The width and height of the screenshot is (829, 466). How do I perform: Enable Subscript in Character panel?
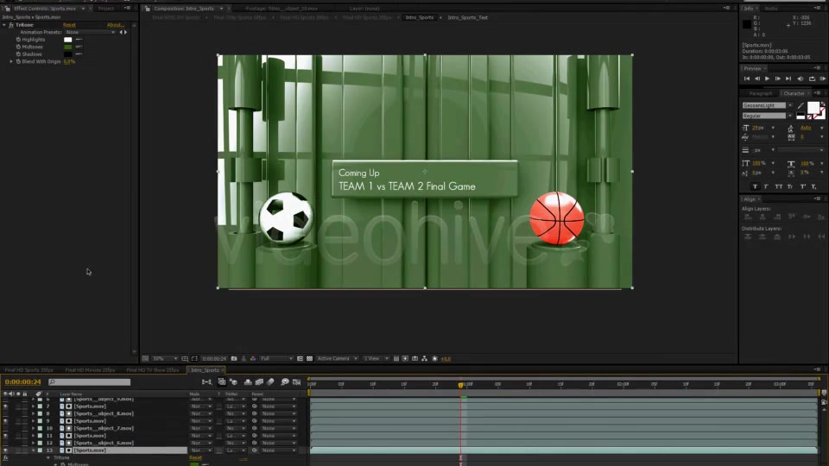[x=813, y=186]
